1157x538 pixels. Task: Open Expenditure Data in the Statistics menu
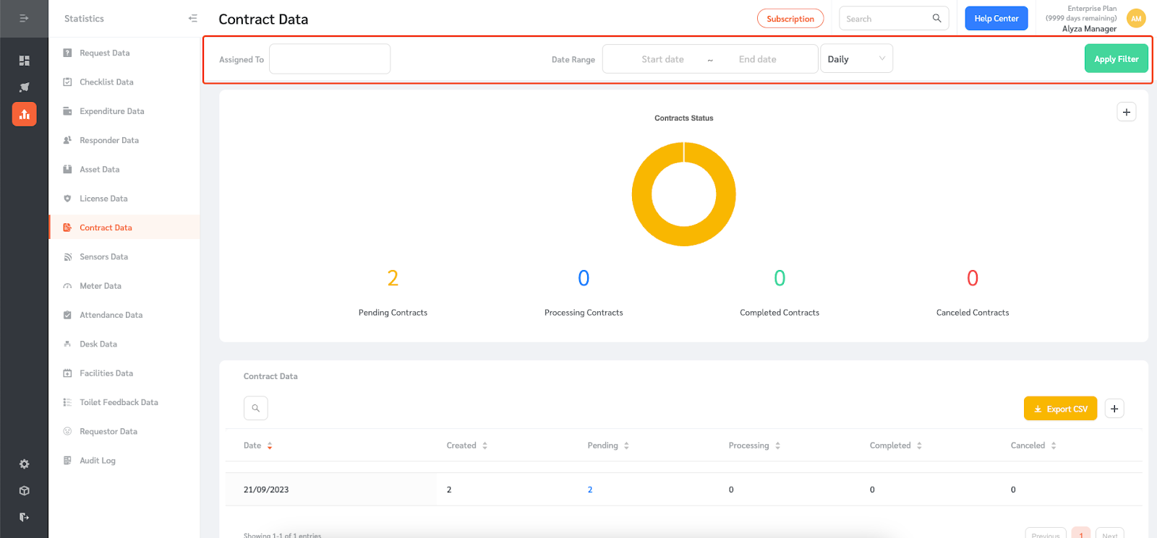(x=124, y=111)
